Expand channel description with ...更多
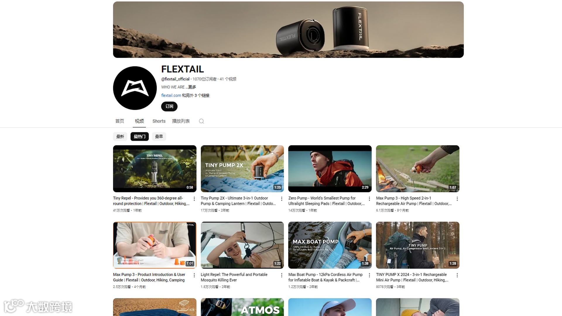The height and width of the screenshot is (316, 562). tap(192, 87)
